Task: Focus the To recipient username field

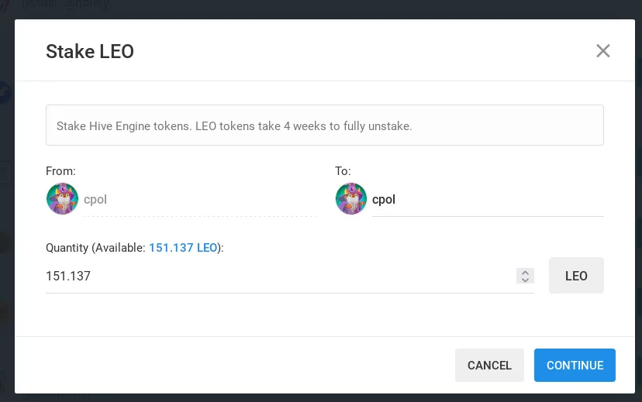Action: (x=488, y=200)
